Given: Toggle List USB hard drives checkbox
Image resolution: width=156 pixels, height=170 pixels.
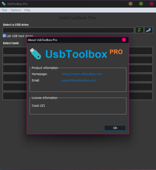Looking at the screenshot, I should point(4,36).
